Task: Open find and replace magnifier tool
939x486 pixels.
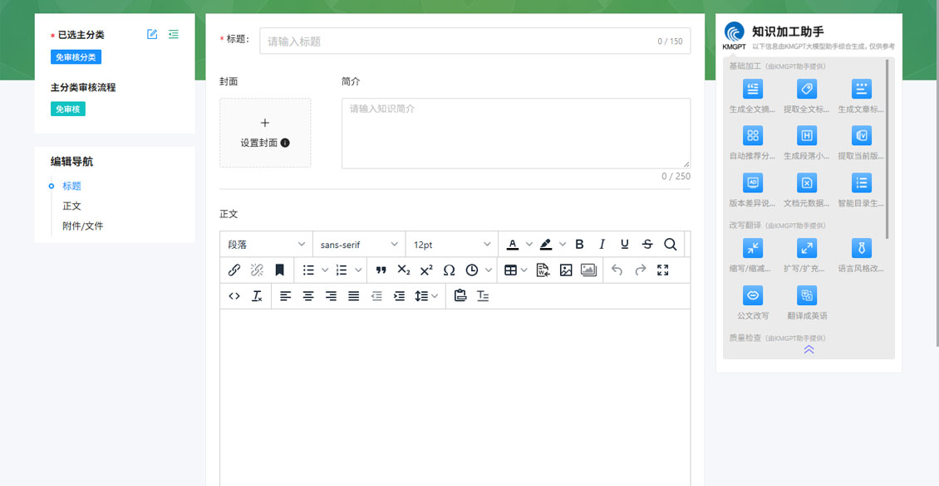Action: click(x=670, y=244)
